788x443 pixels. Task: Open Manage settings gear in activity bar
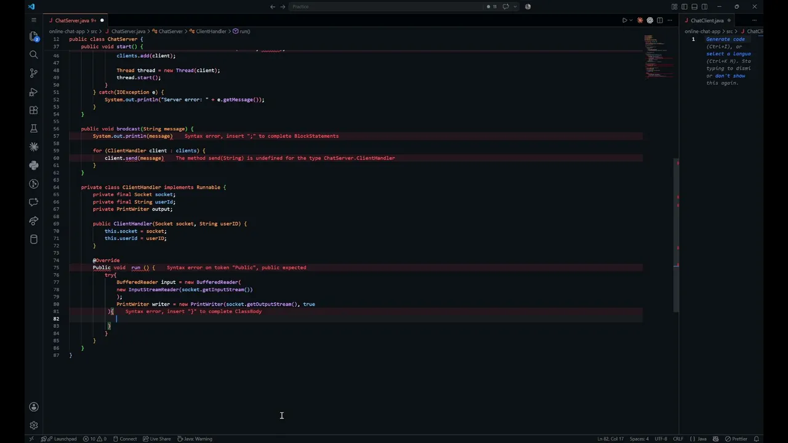[x=34, y=425]
